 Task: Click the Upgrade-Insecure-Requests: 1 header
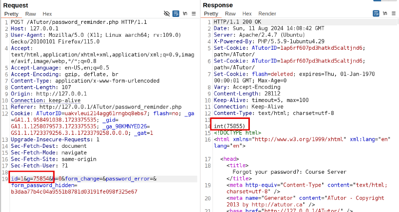click(x=55, y=140)
